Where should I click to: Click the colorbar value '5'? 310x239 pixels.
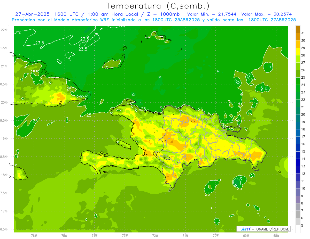click(302, 226)
